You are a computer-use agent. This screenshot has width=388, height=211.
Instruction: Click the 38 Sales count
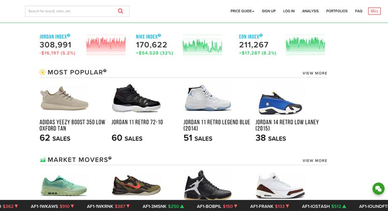click(x=271, y=138)
